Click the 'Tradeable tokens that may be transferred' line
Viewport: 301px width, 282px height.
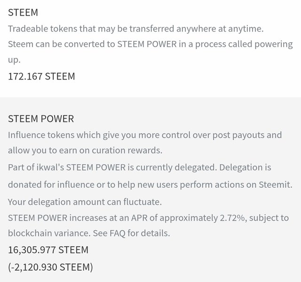(x=136, y=29)
